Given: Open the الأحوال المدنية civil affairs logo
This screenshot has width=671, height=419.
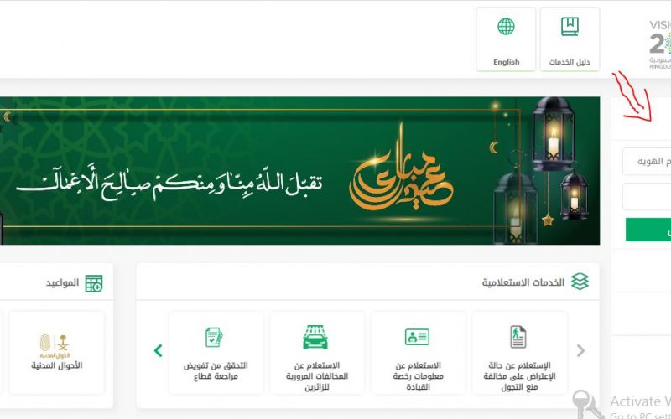Looking at the screenshot, I should (55, 346).
